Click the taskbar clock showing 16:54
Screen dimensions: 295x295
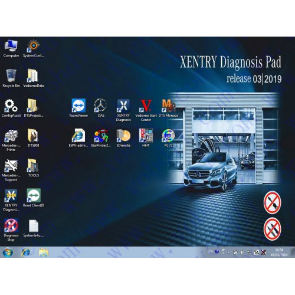tap(279, 253)
